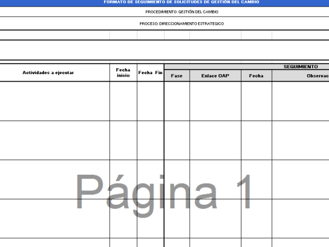This screenshot has height=247, width=329.
Task: Select the Enlace OAP column header
Action: 215,76
